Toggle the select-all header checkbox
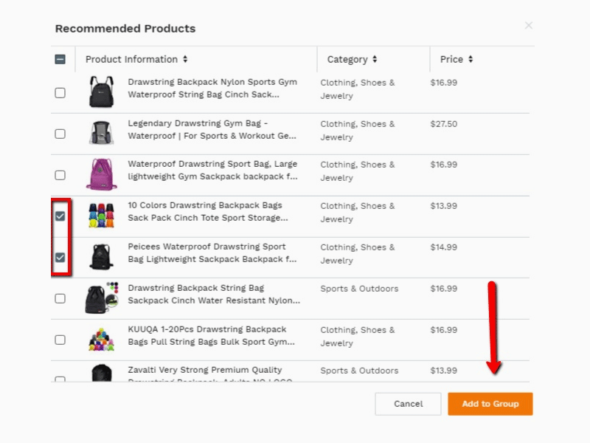 60,60
